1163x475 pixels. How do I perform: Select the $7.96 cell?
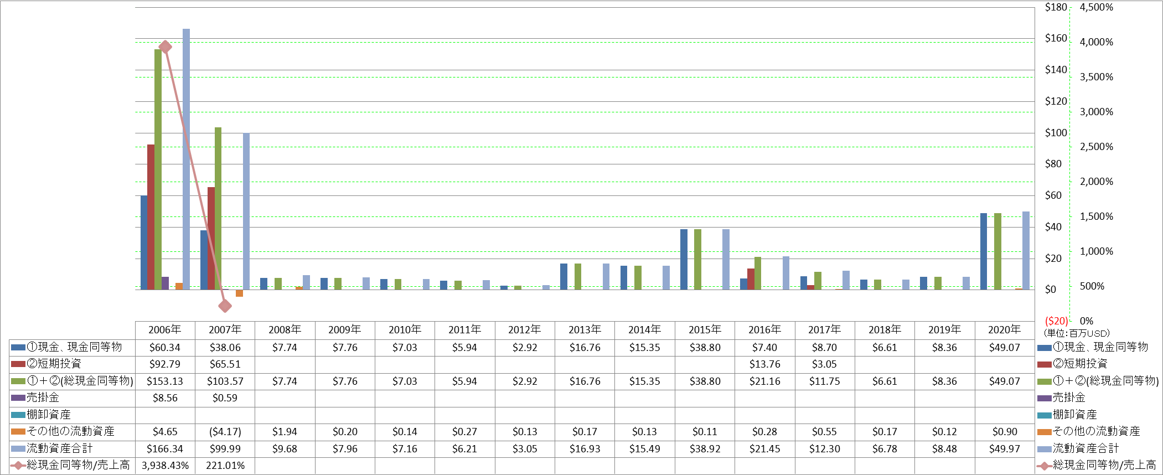[x=345, y=449]
